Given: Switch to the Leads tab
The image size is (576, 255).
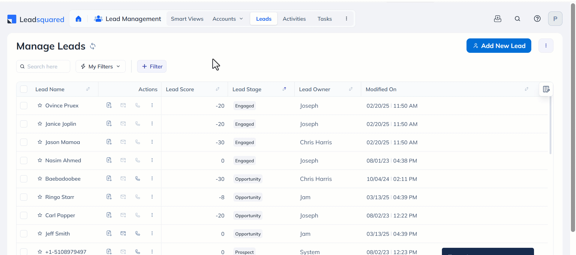Looking at the screenshot, I should coord(264,19).
